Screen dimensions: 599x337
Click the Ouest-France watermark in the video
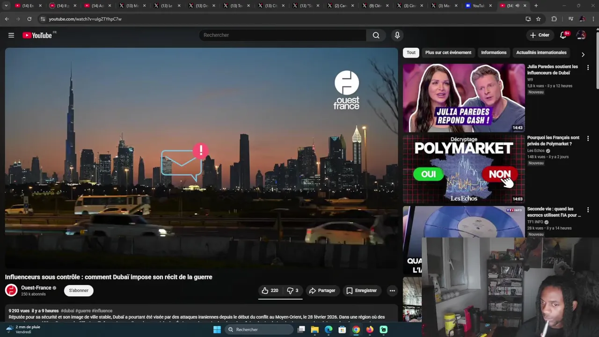pyautogui.click(x=346, y=90)
